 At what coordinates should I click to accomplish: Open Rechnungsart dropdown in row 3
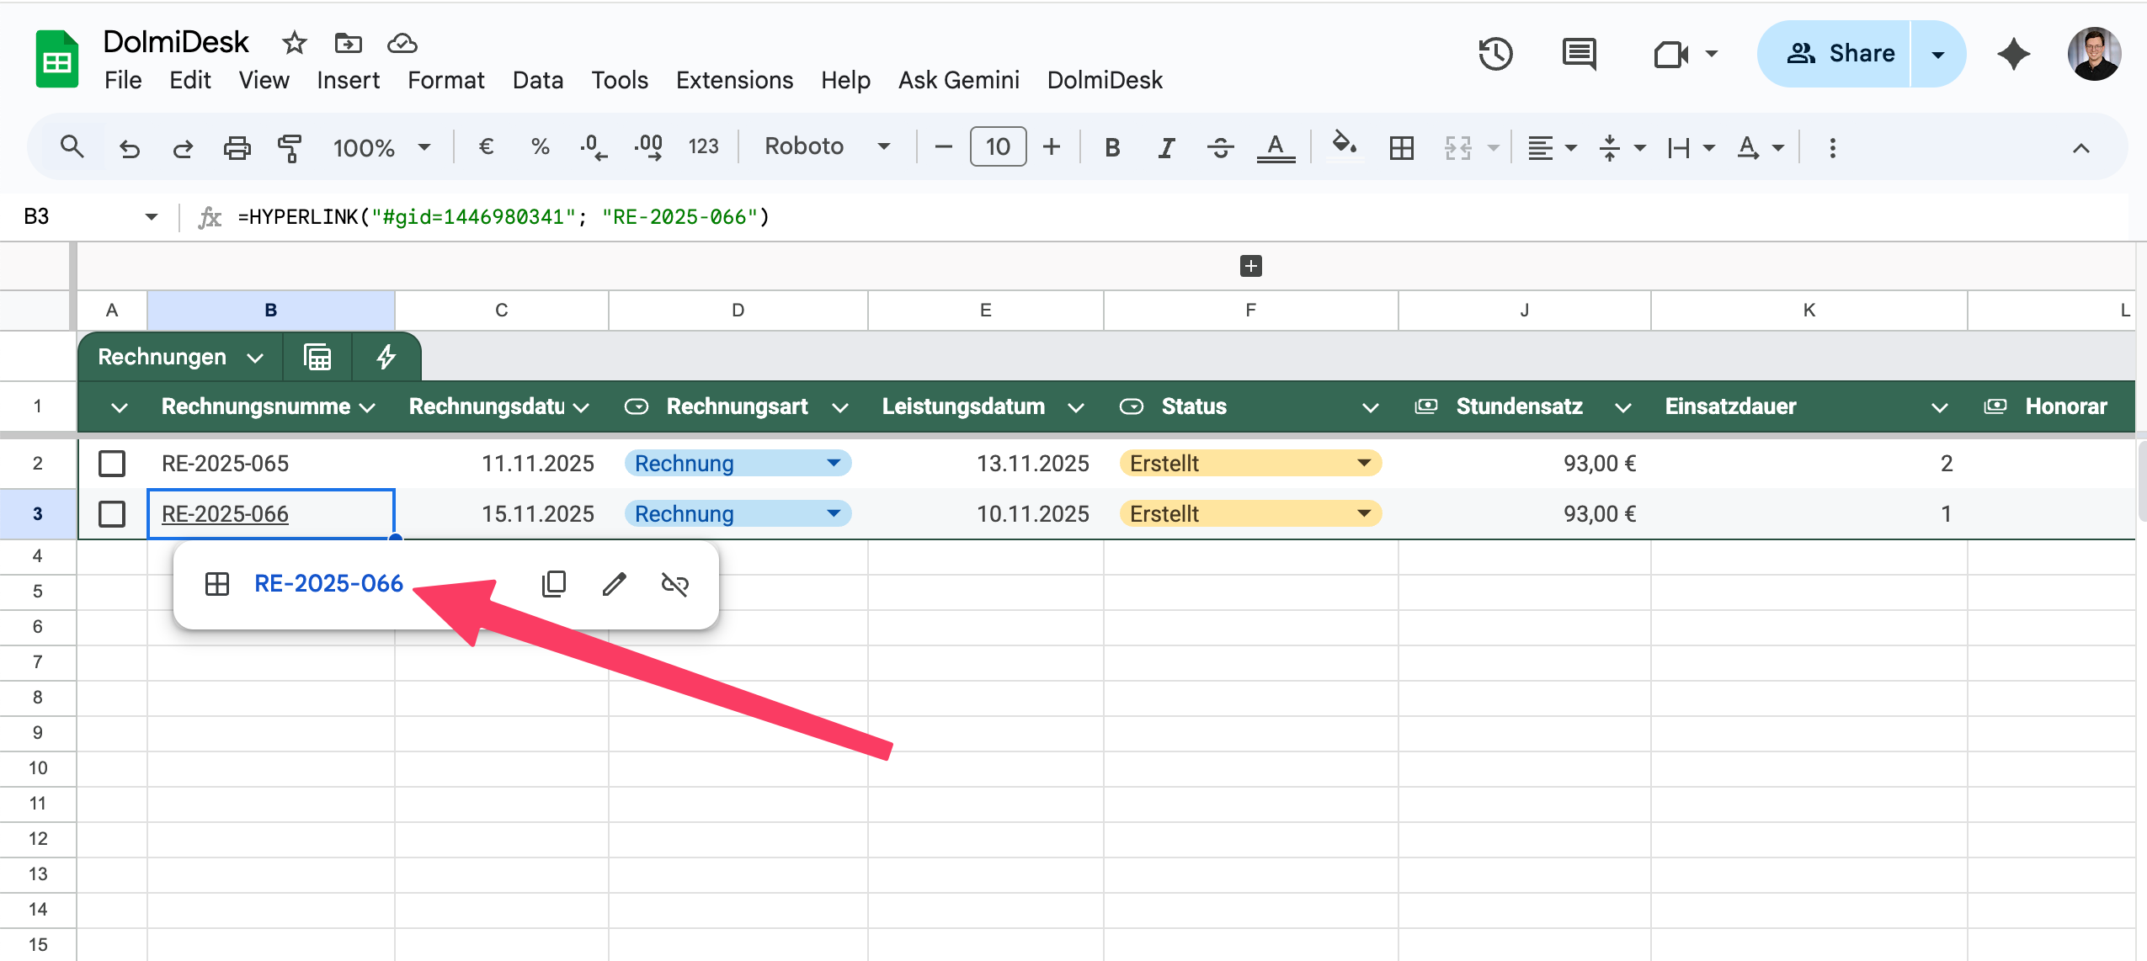coord(833,514)
